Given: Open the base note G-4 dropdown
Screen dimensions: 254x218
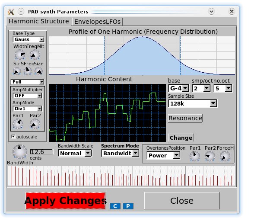Looking at the screenshot, I should pyautogui.click(x=178, y=88).
